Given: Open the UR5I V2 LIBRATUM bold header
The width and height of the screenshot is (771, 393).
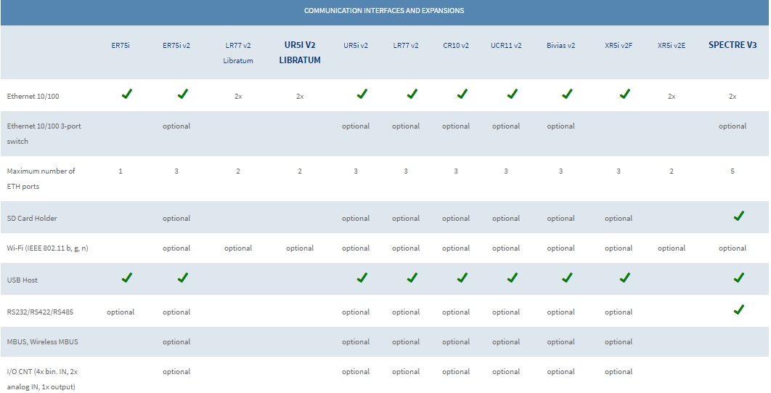Looking at the screenshot, I should click(x=300, y=52).
